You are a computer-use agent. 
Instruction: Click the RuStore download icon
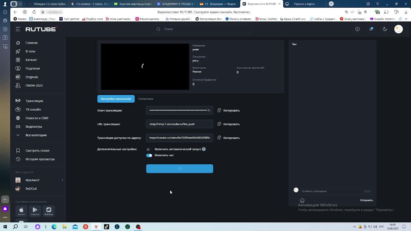pyautogui.click(x=49, y=211)
